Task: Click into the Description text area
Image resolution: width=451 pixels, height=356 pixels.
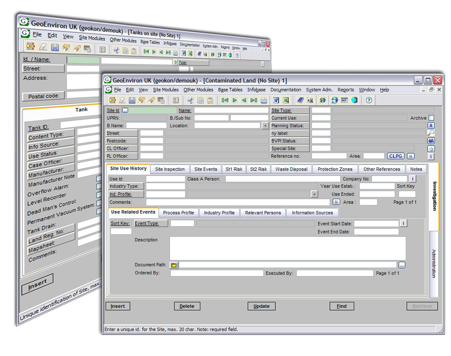Action: [x=288, y=248]
